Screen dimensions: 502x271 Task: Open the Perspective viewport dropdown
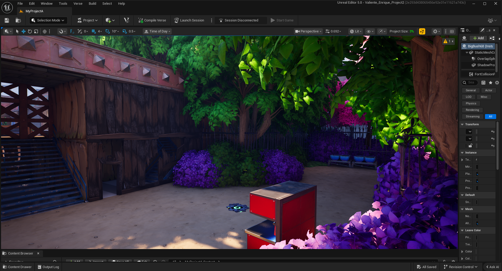[x=308, y=31]
